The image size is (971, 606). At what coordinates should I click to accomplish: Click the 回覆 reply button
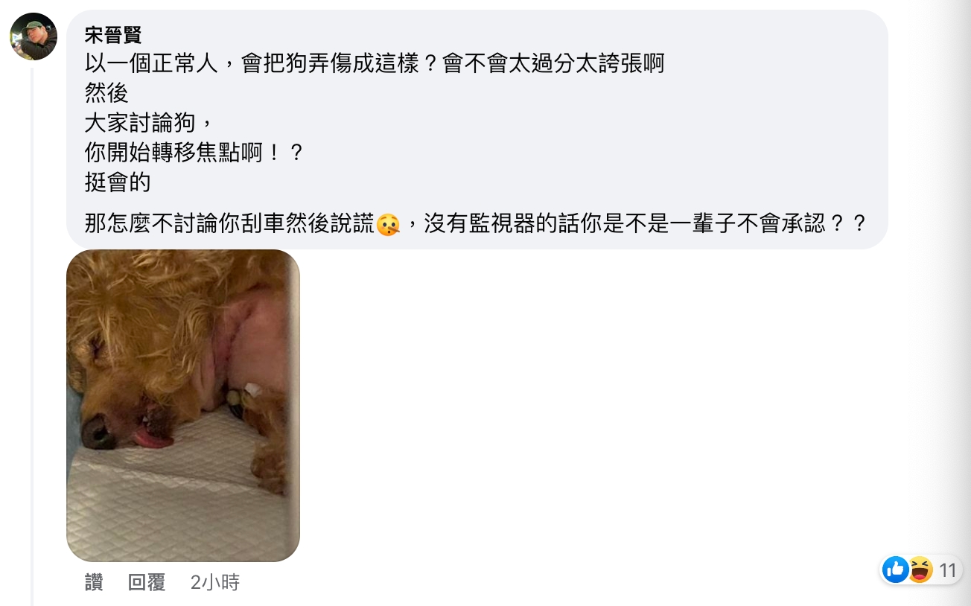147,582
